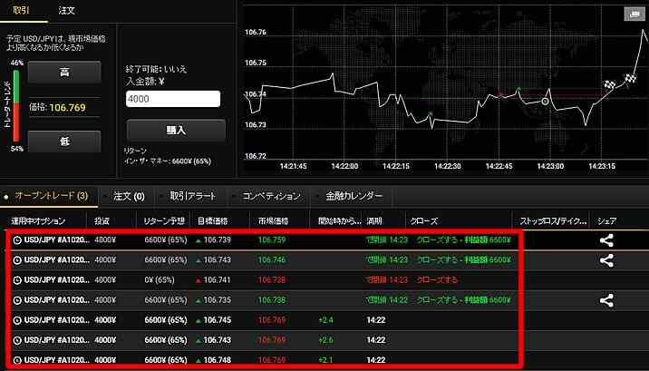Switch to the 注文 tab at top
The width and height of the screenshot is (649, 371).
(67, 10)
